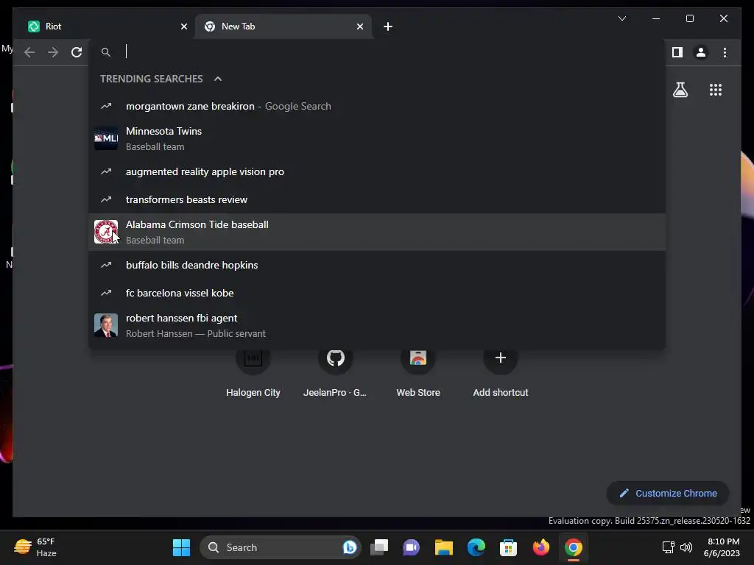Select 'buffalo bills deandre hopkins' suggestion
Image resolution: width=754 pixels, height=565 pixels.
coord(377,265)
